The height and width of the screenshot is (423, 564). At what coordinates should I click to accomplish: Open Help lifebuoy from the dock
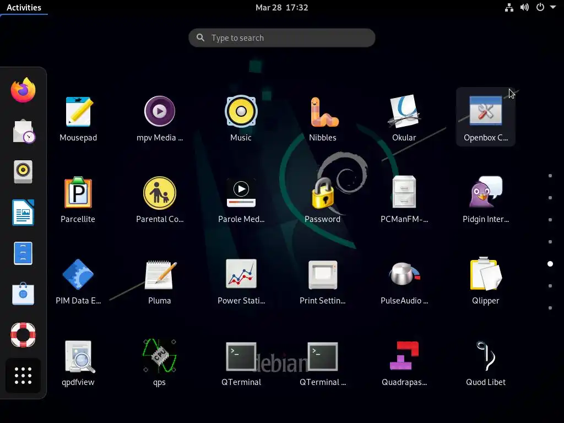[x=23, y=335]
